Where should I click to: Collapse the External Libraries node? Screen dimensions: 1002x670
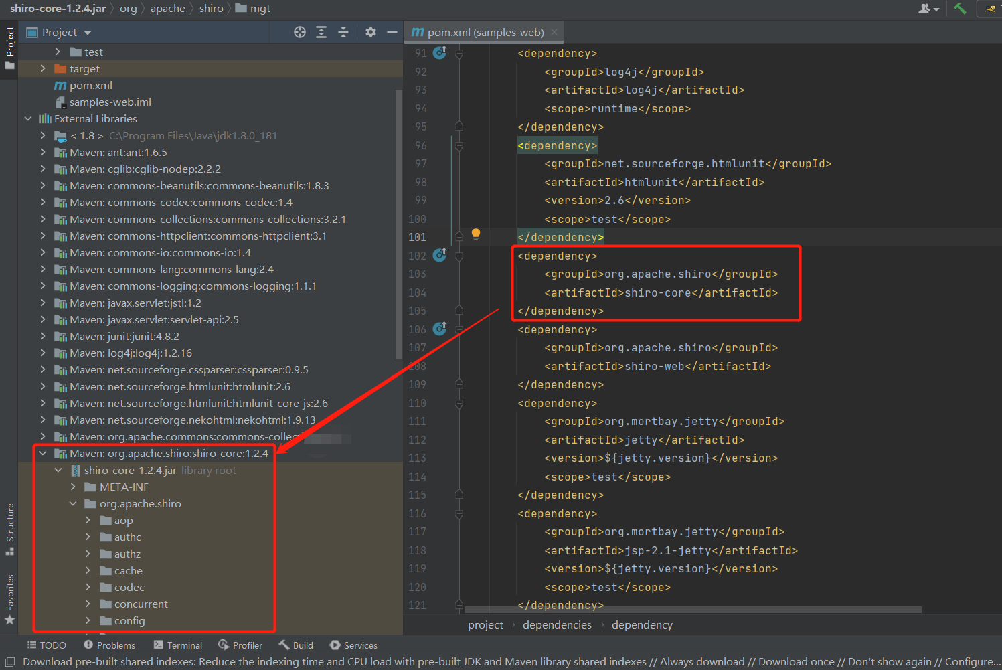27,118
